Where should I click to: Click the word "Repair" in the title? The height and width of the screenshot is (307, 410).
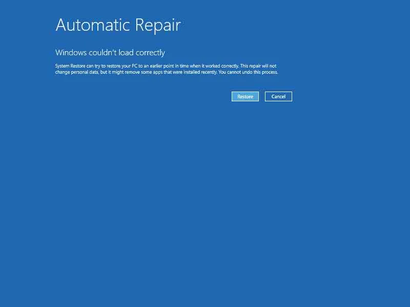click(x=158, y=26)
